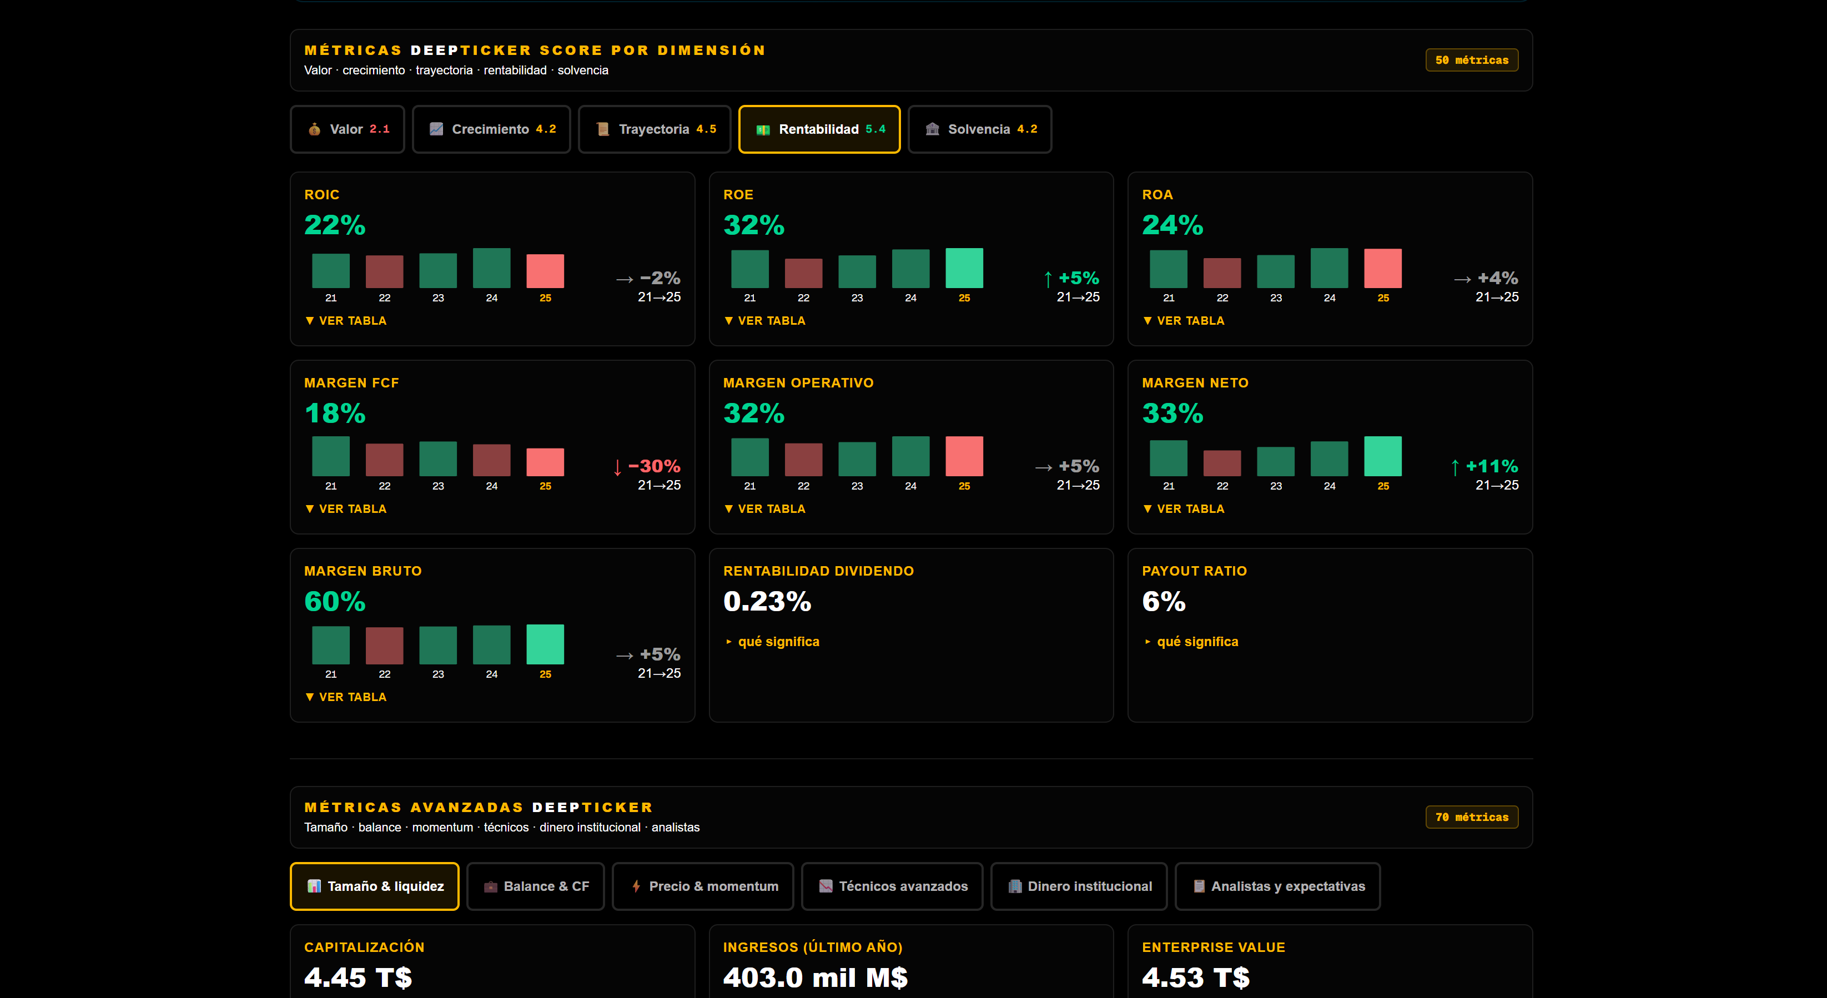Click the briefcase icon on Balance & CF
The height and width of the screenshot is (998, 1827).
click(x=490, y=886)
